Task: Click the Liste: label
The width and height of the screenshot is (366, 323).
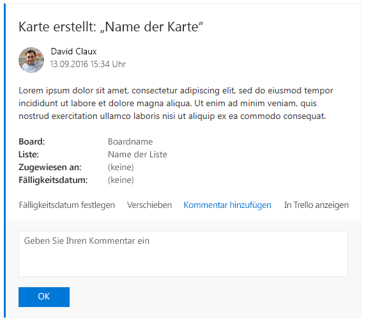Action: pyautogui.click(x=29, y=155)
